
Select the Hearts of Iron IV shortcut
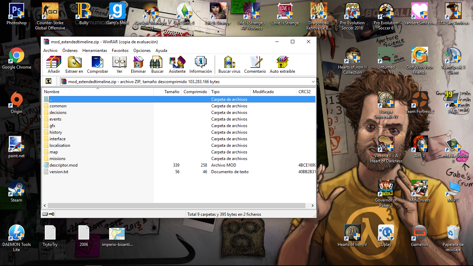point(352,236)
